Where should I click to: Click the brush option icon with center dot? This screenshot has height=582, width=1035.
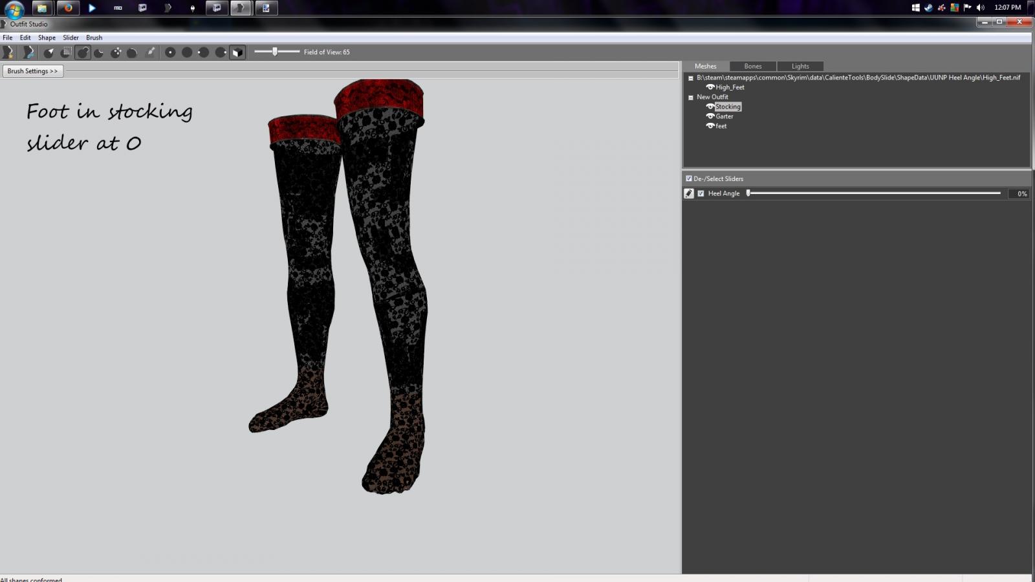click(170, 52)
